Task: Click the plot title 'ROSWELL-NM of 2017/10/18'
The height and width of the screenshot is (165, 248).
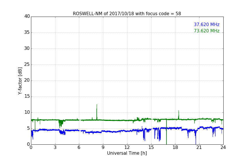Action: tap(127, 14)
